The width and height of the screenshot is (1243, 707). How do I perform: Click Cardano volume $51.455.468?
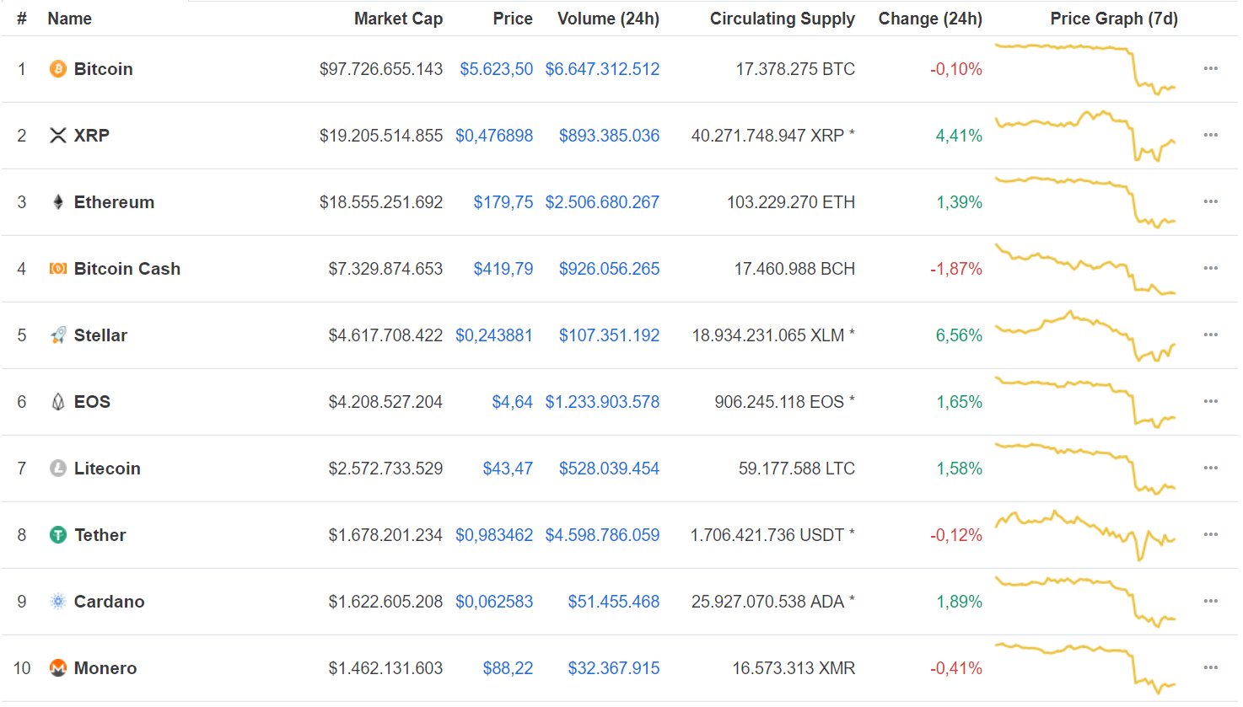coord(613,602)
